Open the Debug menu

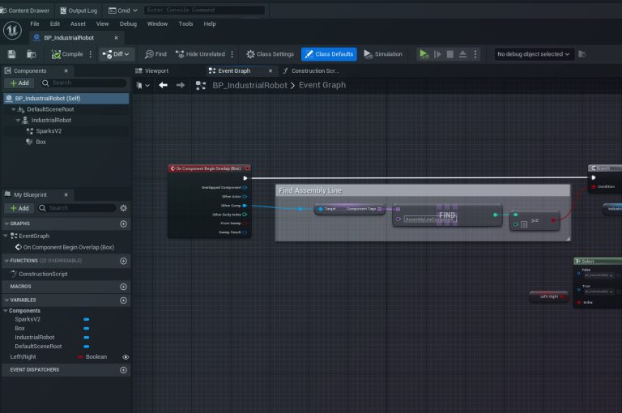pyautogui.click(x=128, y=23)
